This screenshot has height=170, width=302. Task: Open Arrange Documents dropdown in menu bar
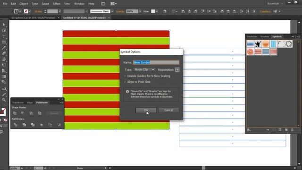coord(113,4)
